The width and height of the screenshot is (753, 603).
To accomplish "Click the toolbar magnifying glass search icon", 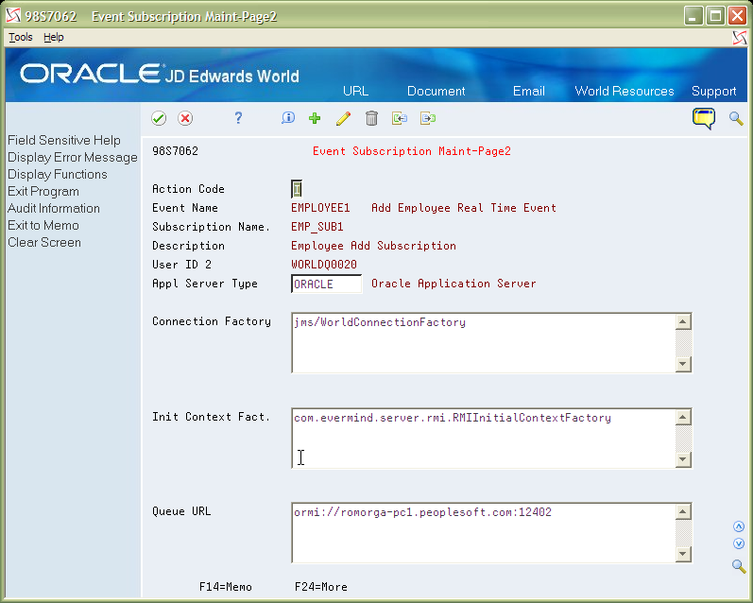I will pyautogui.click(x=736, y=118).
